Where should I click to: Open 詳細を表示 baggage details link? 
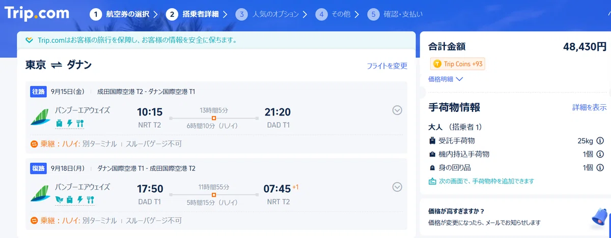click(589, 107)
